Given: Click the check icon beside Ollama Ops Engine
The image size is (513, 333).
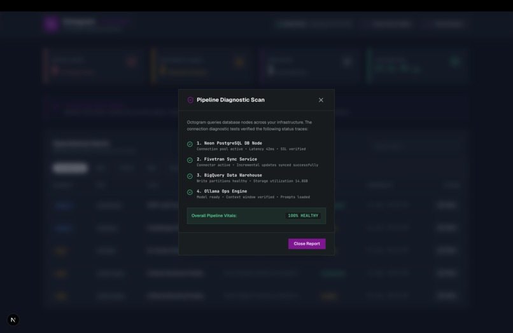Looking at the screenshot, I should (190, 192).
